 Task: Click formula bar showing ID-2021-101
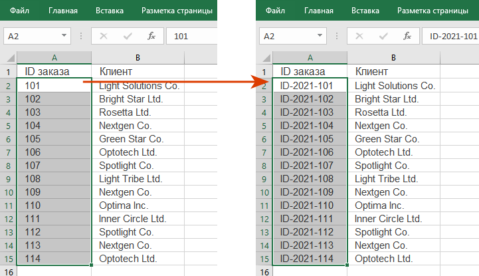pyautogui.click(x=450, y=36)
